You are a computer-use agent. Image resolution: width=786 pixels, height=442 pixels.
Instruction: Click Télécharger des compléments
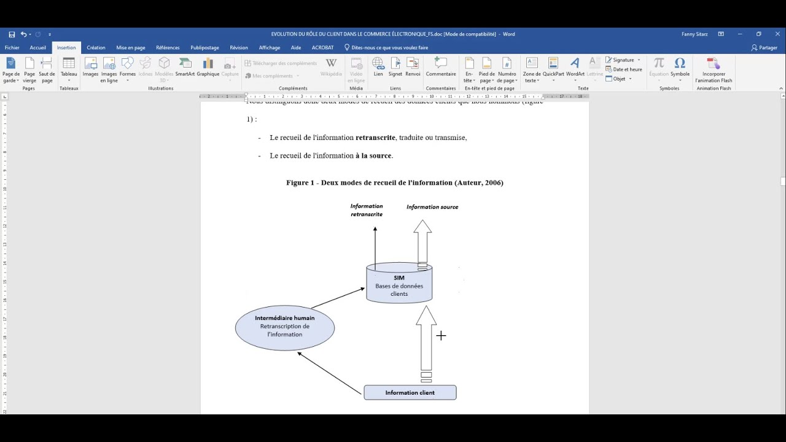281,63
